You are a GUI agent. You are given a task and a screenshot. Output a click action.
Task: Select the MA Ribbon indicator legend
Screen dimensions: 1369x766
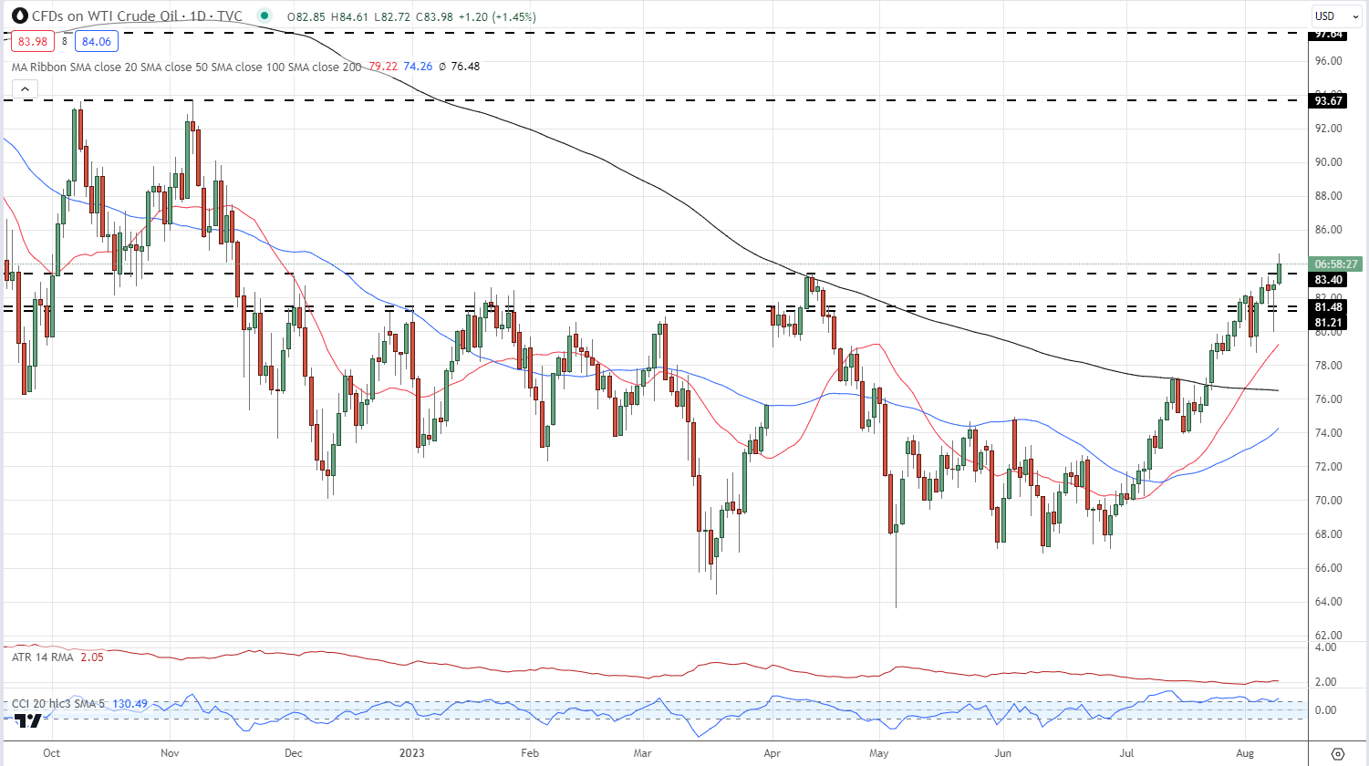pyautogui.click(x=186, y=67)
